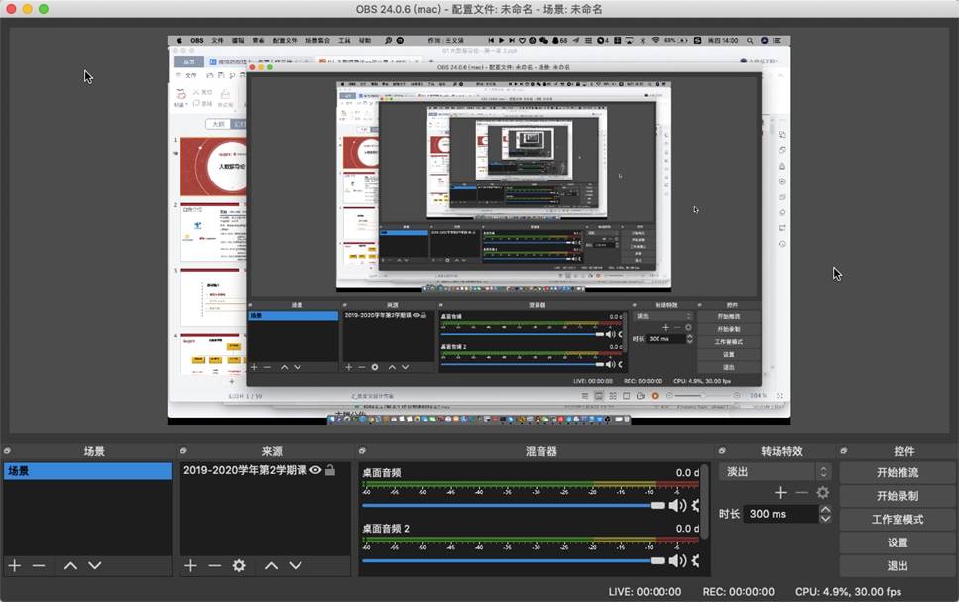Mute the 桌面音频 2 speaker icon

tap(677, 560)
